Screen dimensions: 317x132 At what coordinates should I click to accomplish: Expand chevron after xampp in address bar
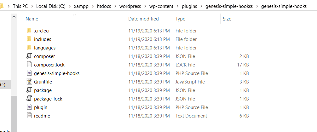tap(93, 6)
